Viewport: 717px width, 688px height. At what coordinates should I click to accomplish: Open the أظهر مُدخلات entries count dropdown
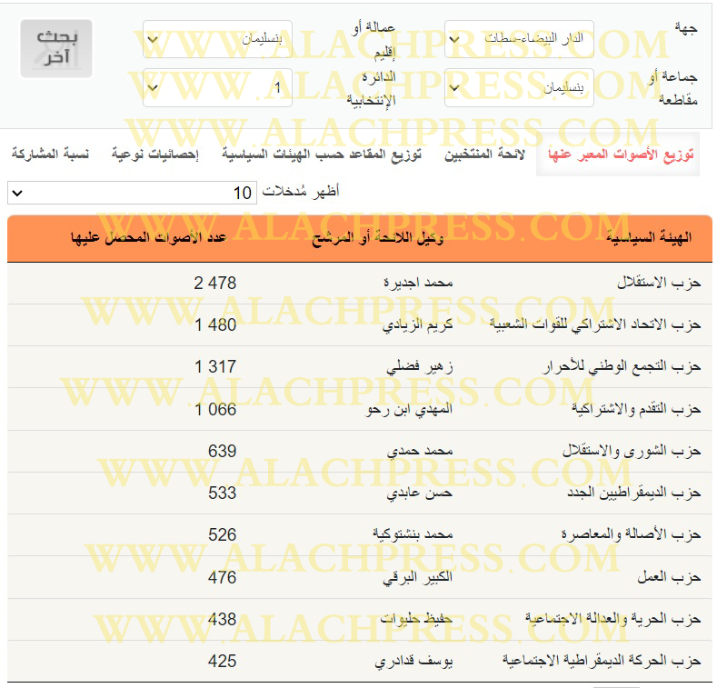[132, 193]
